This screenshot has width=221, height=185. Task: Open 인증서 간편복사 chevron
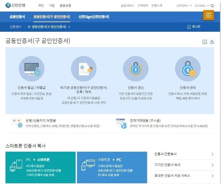212,154
